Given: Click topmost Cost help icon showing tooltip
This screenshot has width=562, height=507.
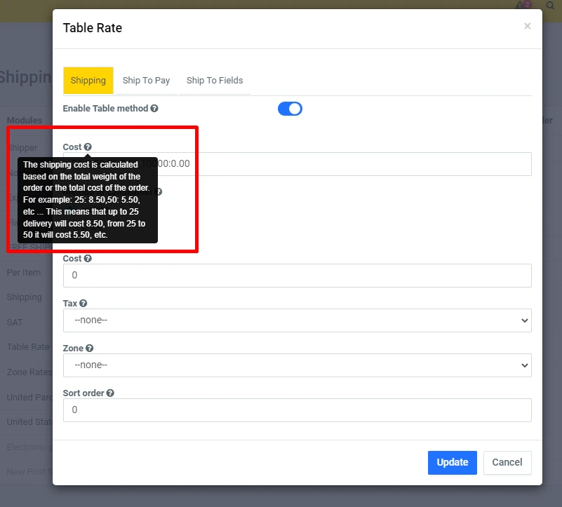Looking at the screenshot, I should tap(88, 147).
